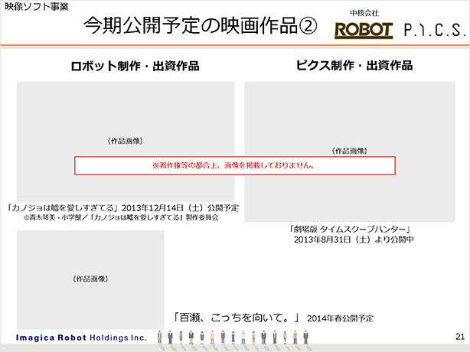The image size is (470, 352).
Task: Click the Imagica Robot Holdings Inc. footer logo
Action: click(81, 338)
